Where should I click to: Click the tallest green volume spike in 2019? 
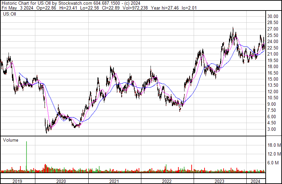point(27,157)
